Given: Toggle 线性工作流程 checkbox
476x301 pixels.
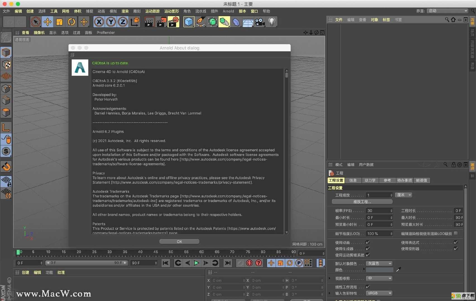Looking at the screenshot, I should 368,287.
